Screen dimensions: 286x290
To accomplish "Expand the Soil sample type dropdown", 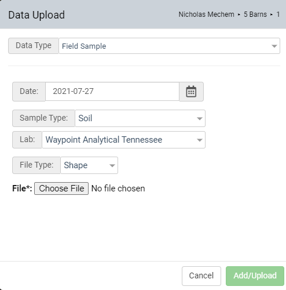I will 140,118.
